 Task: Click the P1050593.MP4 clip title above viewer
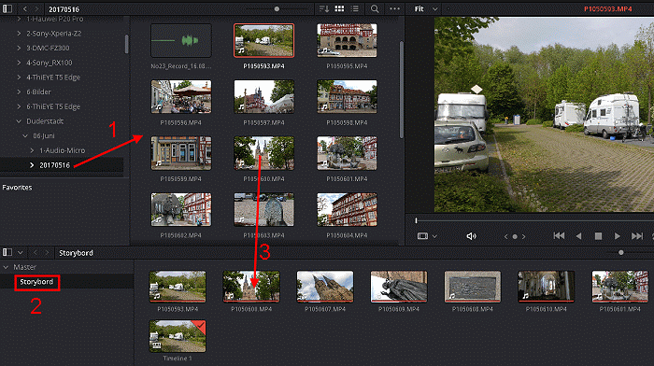tap(607, 8)
